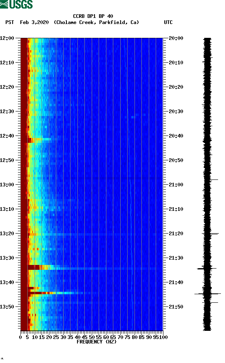This screenshot has width=225, height=363.
Task: Click the 20:00 UTC time label
Action: tap(176, 38)
